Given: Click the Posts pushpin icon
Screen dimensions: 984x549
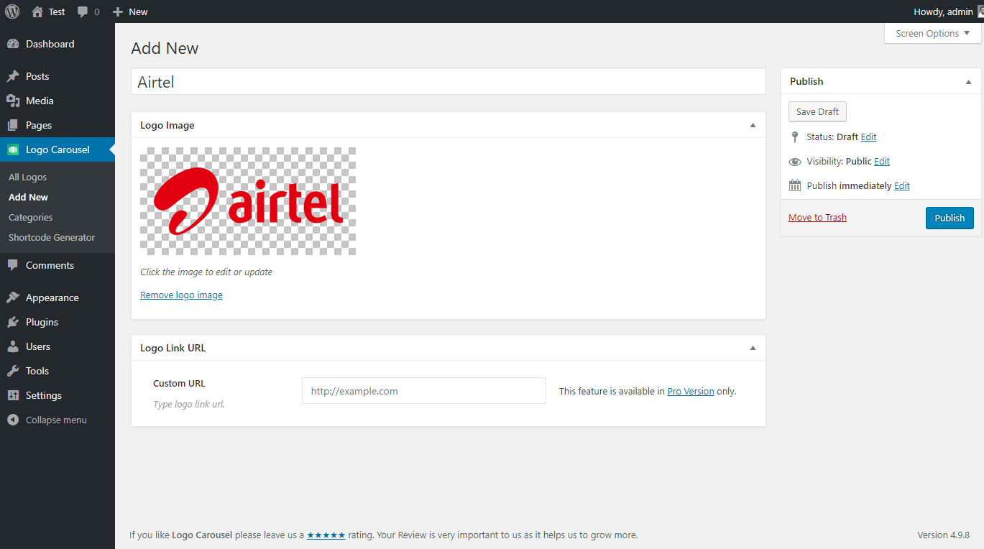Looking at the screenshot, I should coord(13,76).
